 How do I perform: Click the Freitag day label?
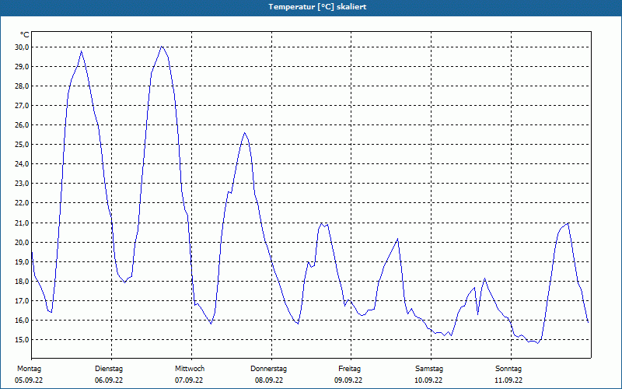[x=349, y=369]
